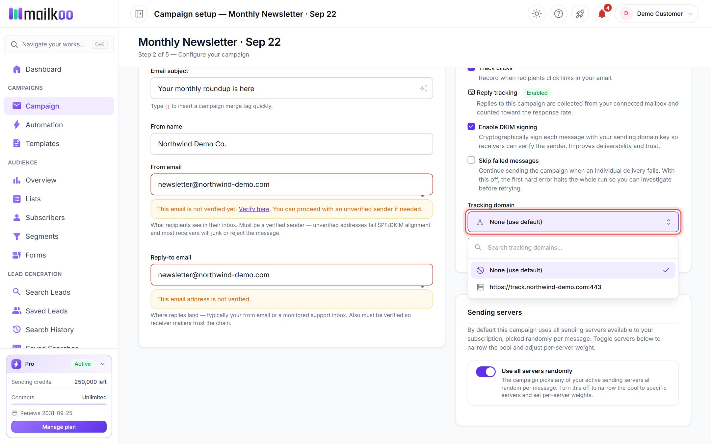Open the Tracking domain dropdown
711x444 pixels.
click(573, 222)
